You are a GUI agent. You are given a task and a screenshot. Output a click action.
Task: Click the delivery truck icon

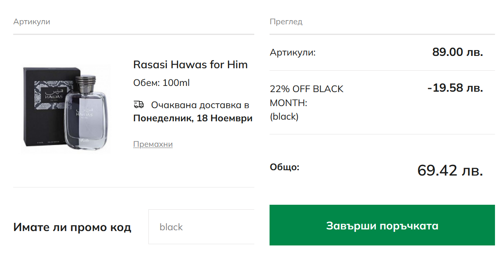(x=139, y=105)
